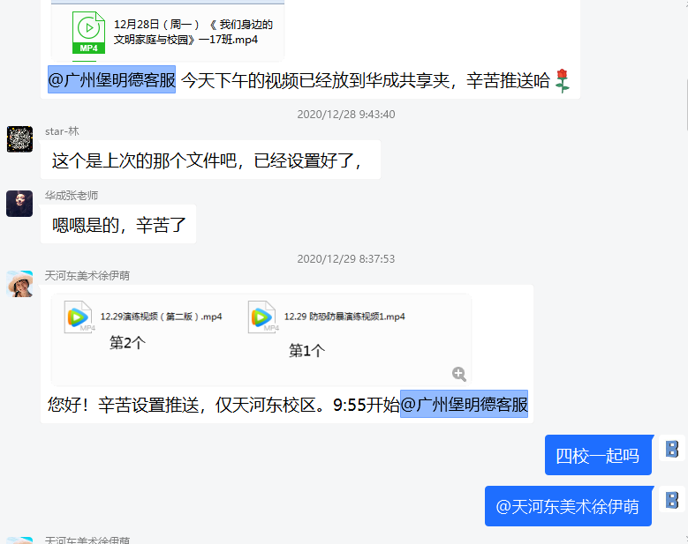
Task: Click the sender name 华成张老师
Action: 72,196
